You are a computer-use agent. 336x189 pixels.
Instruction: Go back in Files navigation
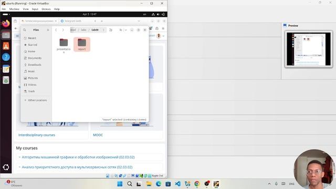pyautogui.click(x=56, y=30)
